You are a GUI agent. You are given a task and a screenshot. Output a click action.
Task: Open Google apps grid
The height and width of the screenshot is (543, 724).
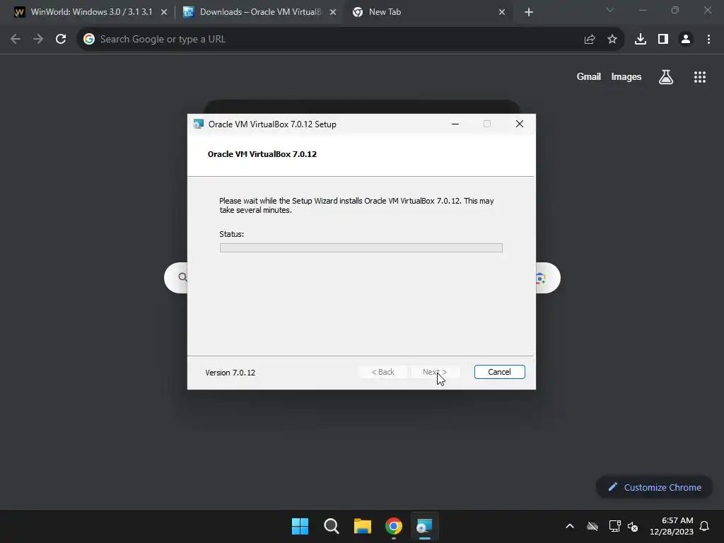(x=700, y=76)
